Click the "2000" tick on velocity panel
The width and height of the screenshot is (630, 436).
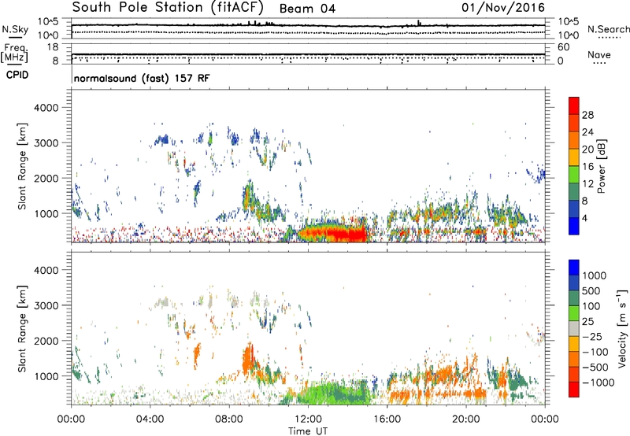tap(46, 341)
